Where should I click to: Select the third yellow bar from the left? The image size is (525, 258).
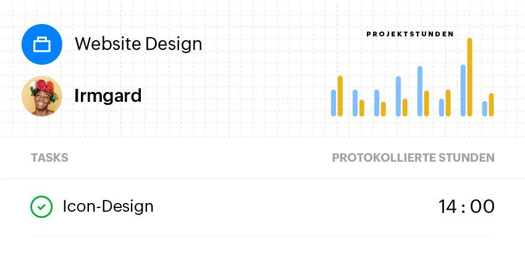tap(384, 109)
